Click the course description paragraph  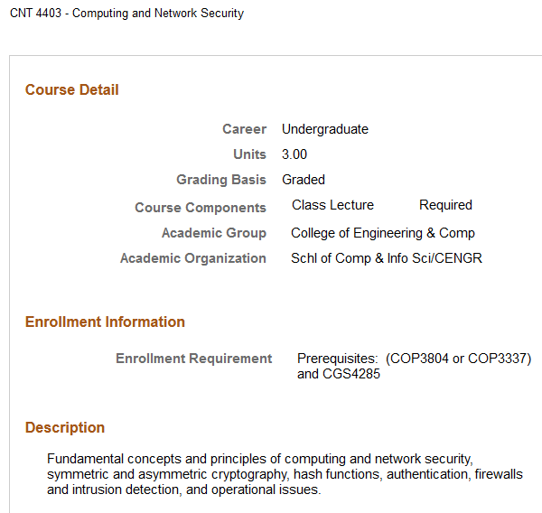click(x=285, y=474)
